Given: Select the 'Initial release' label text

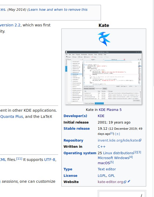Looking at the screenshot, I should coord(76,122).
